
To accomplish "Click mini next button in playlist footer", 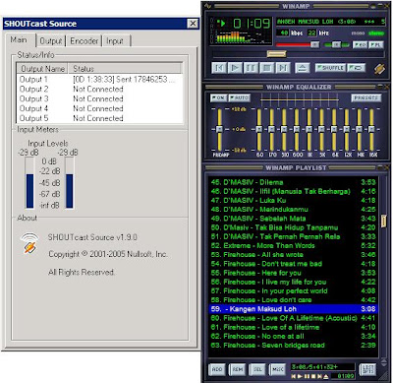I will coord(319,376).
